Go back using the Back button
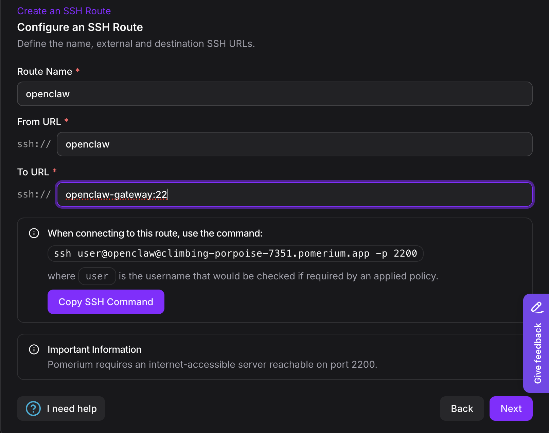Viewport: 549px width, 433px height. (x=462, y=409)
